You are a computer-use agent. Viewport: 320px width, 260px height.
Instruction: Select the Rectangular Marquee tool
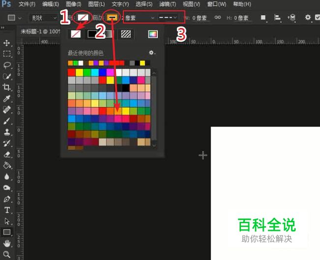click(7, 54)
